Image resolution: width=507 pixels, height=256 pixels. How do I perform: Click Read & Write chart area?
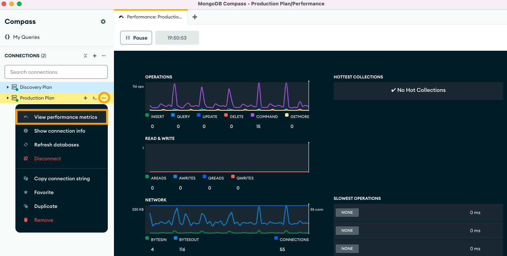[227, 158]
